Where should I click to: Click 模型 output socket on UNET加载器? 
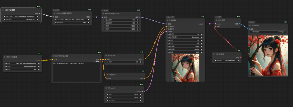[39, 14]
